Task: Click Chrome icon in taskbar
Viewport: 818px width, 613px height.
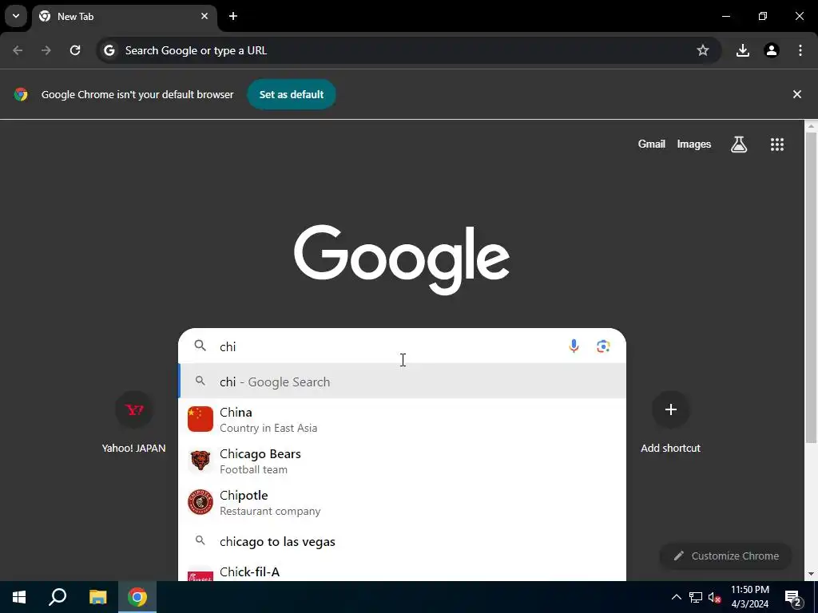Action: pos(137,597)
